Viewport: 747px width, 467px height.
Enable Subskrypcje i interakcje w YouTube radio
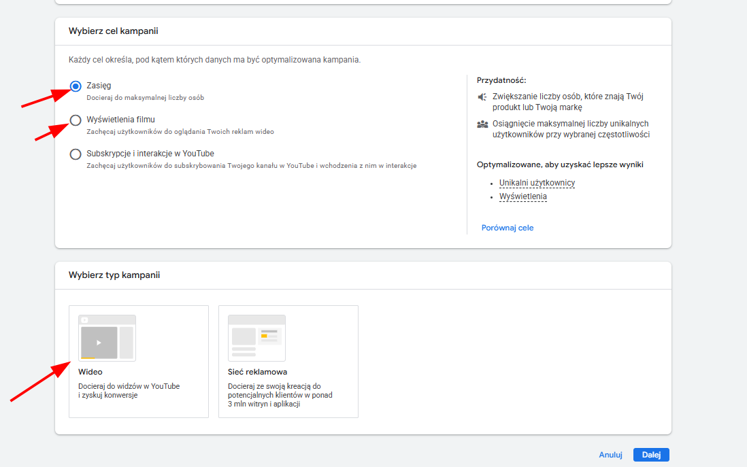tap(76, 154)
